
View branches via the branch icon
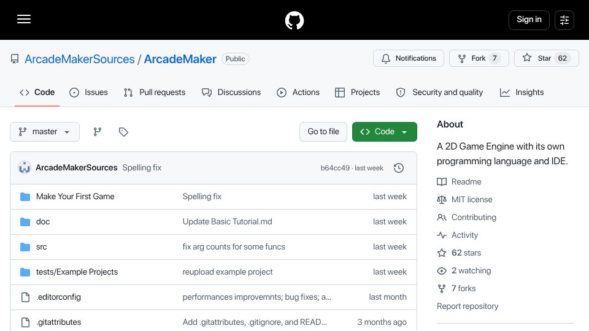[98, 132]
